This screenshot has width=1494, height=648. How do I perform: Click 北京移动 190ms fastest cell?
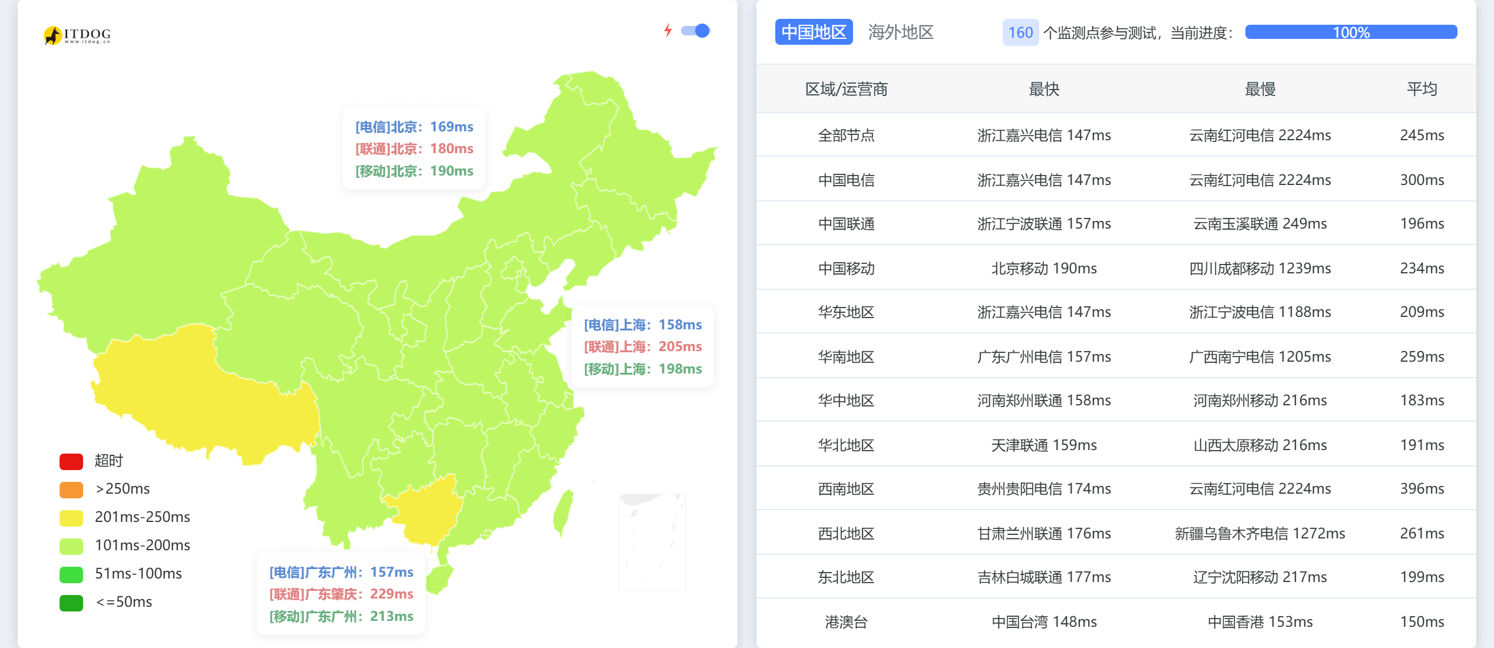[1044, 268]
